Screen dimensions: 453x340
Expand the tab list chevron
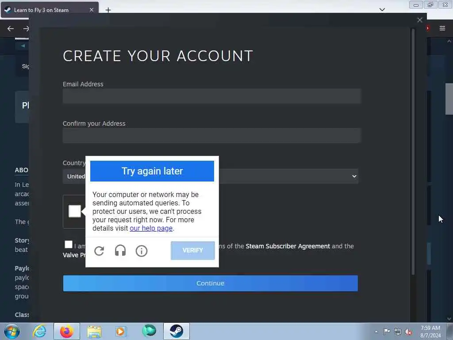coord(382,10)
